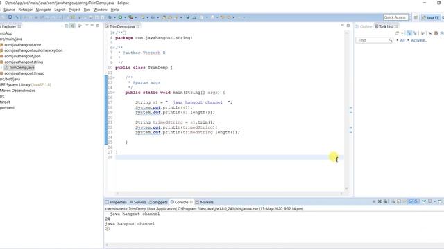The height and width of the screenshot is (249, 444).
Task: Click Collapse All in Project Explorer
Action: pos(67,26)
